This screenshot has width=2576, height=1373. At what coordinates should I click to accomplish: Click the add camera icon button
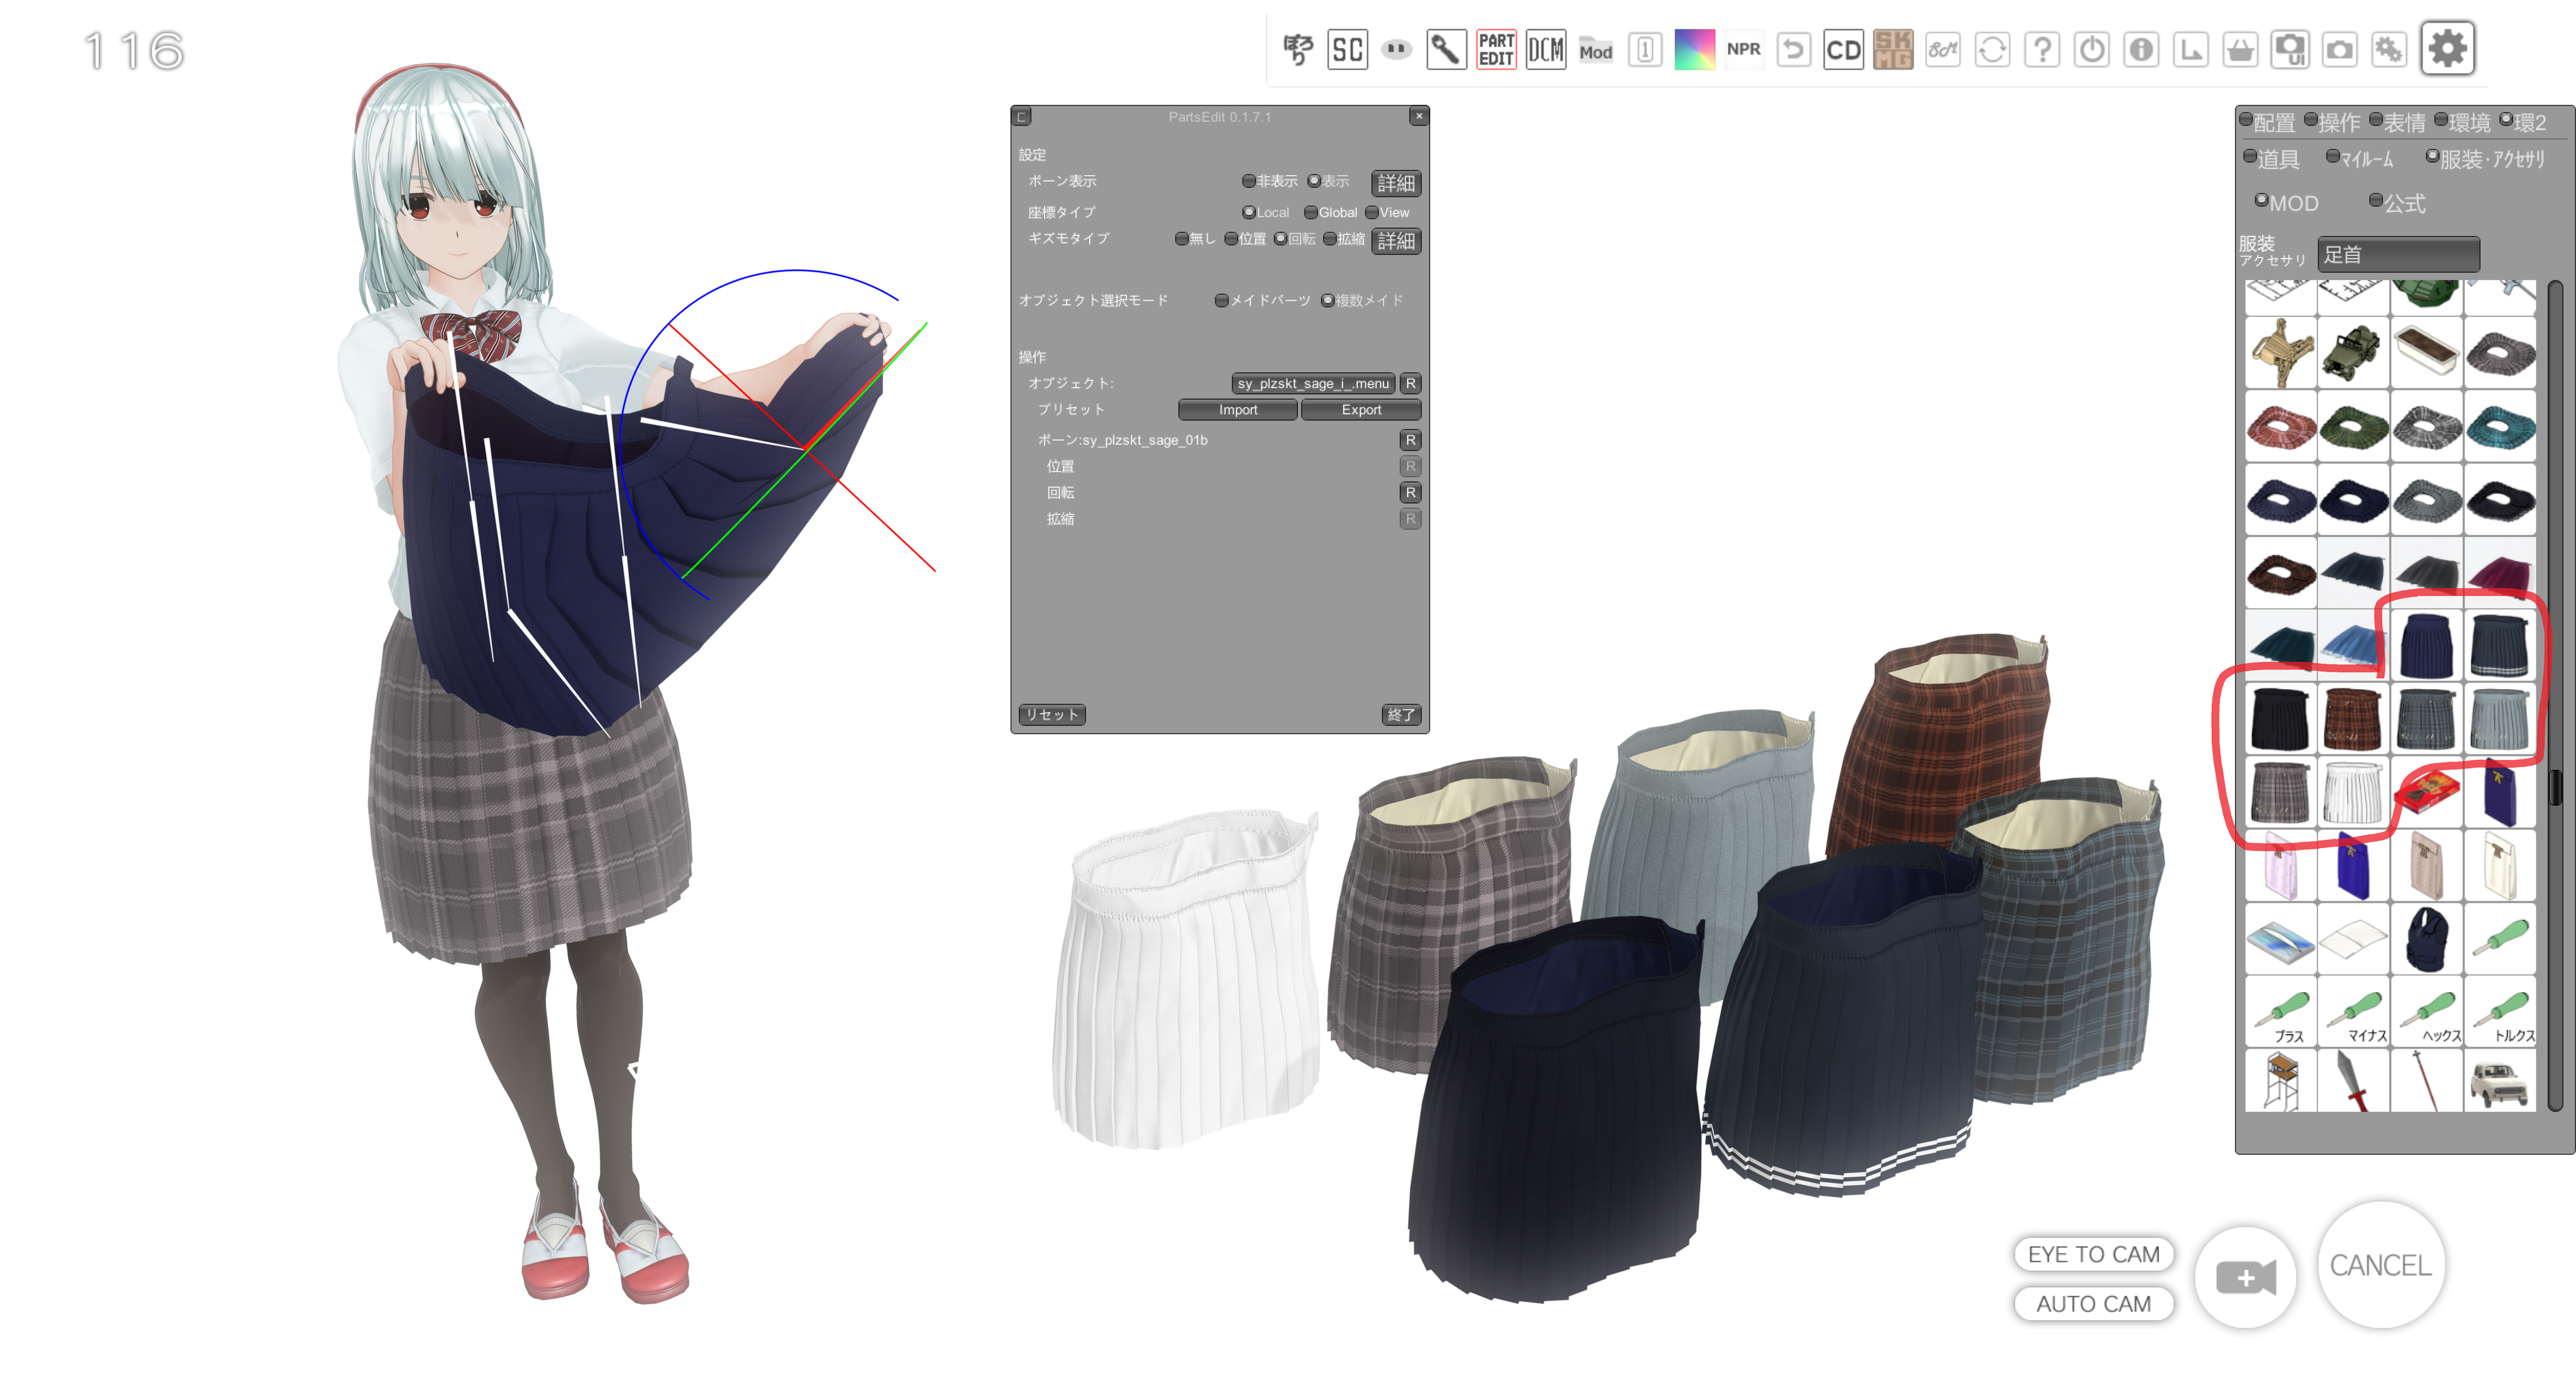[2245, 1277]
